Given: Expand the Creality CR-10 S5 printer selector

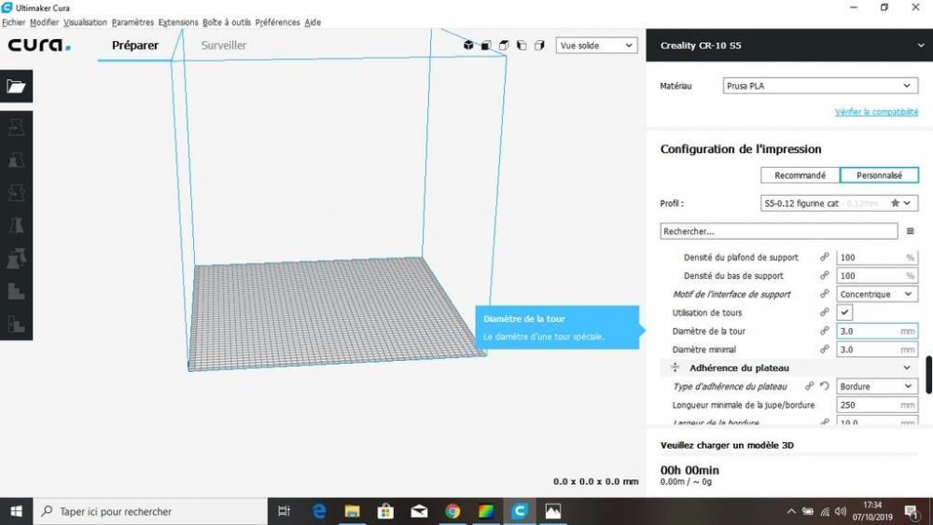Looking at the screenshot, I should [x=789, y=45].
